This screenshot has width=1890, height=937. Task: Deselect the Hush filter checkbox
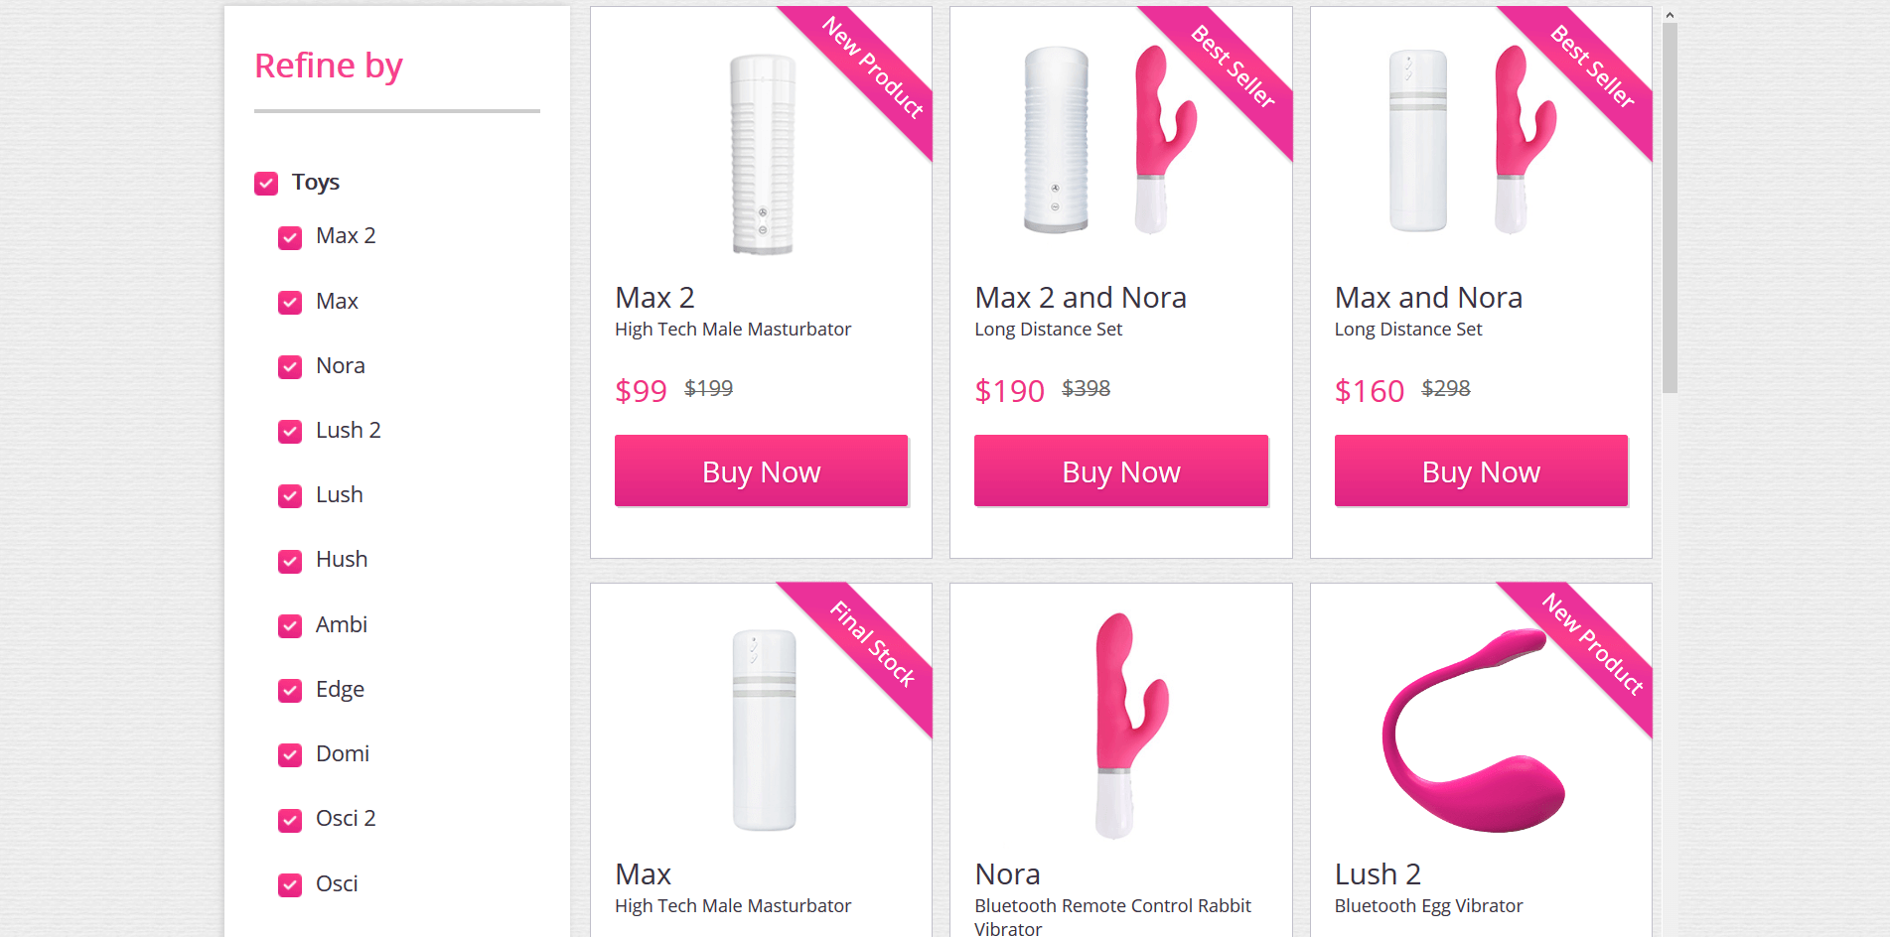[x=290, y=562]
